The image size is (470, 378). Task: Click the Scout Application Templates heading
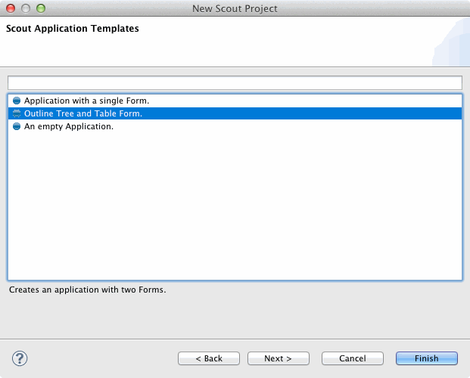pos(73,29)
